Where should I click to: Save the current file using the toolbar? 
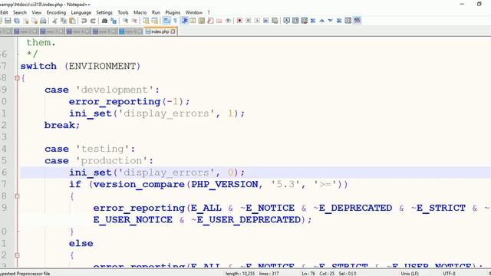pyautogui.click(x=8, y=21)
